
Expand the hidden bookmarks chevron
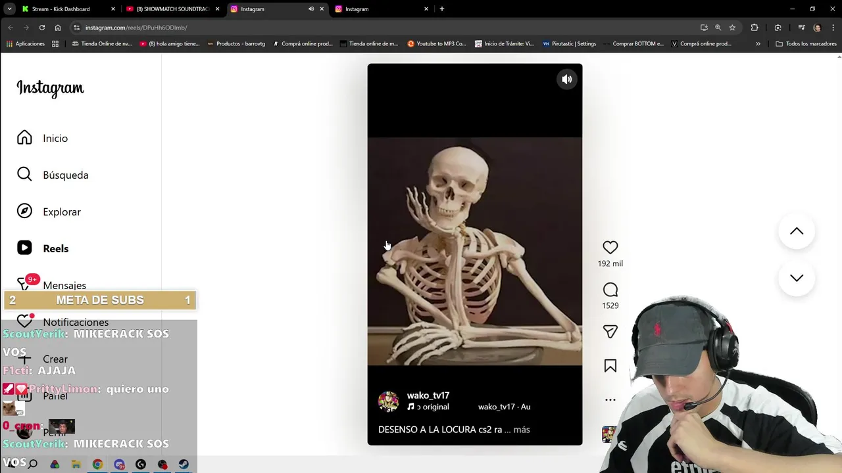tap(758, 44)
